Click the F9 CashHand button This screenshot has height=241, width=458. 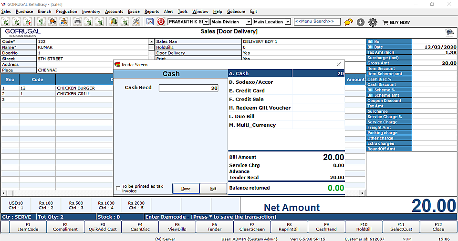click(x=326, y=227)
